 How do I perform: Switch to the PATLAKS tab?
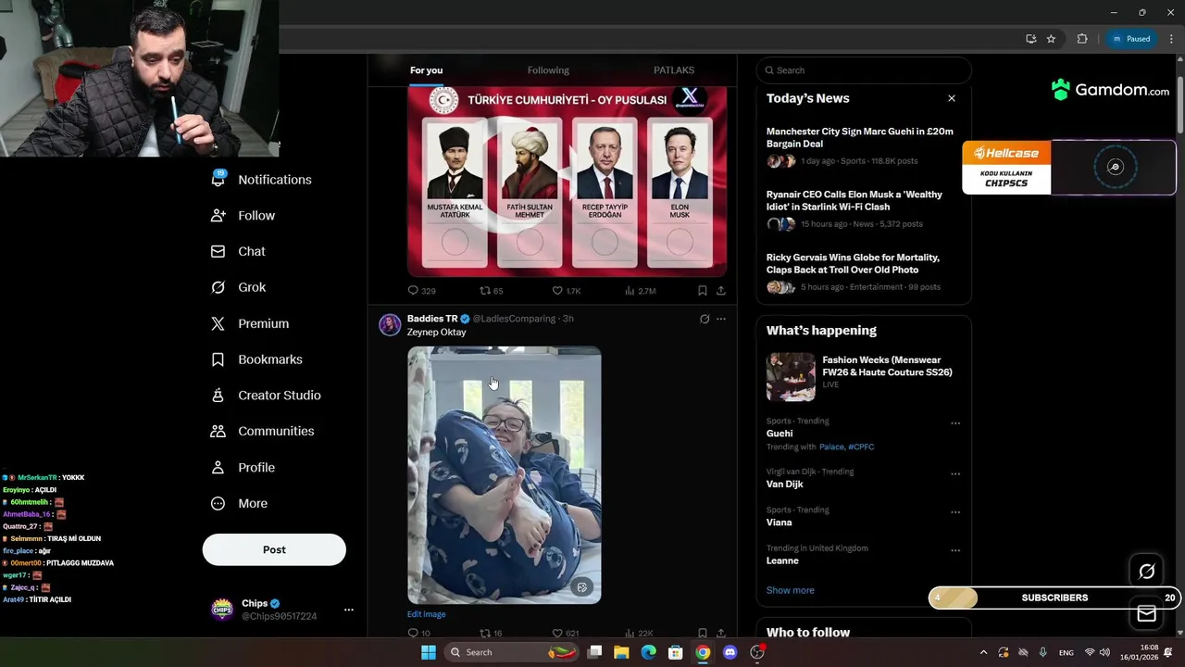click(x=674, y=70)
